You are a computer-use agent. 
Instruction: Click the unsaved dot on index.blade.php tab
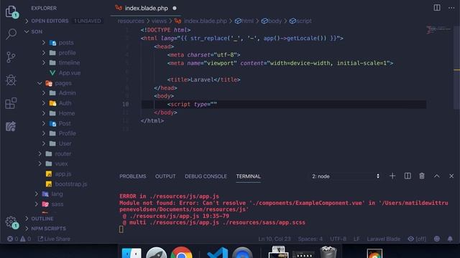pyautogui.click(x=175, y=8)
